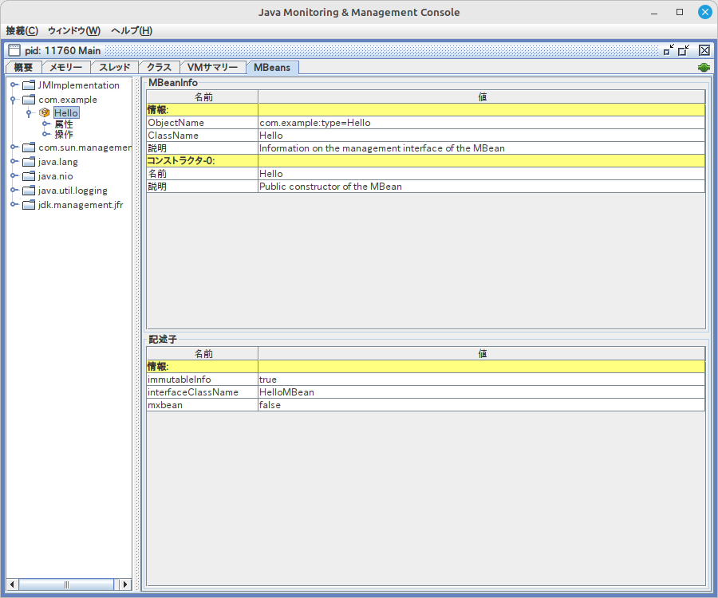Image resolution: width=718 pixels, height=598 pixels.
Task: Click the 記述子 table 名前 column header
Action: click(203, 354)
